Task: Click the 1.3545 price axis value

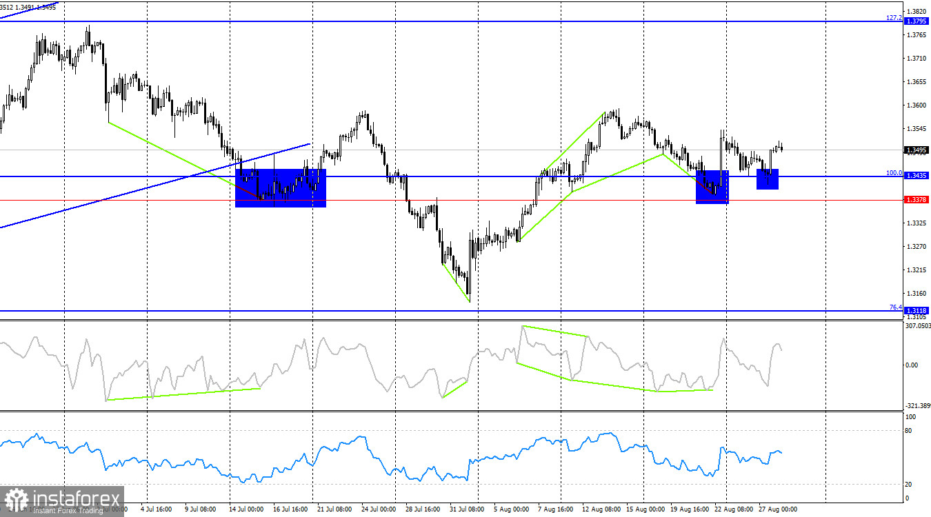Action: (917, 129)
